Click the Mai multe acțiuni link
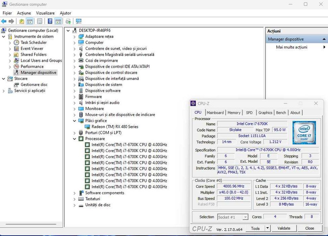Viewport: 328px width, 236px height. [x=292, y=47]
